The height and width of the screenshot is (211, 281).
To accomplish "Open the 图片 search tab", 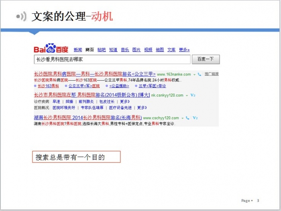I will click(x=136, y=50).
